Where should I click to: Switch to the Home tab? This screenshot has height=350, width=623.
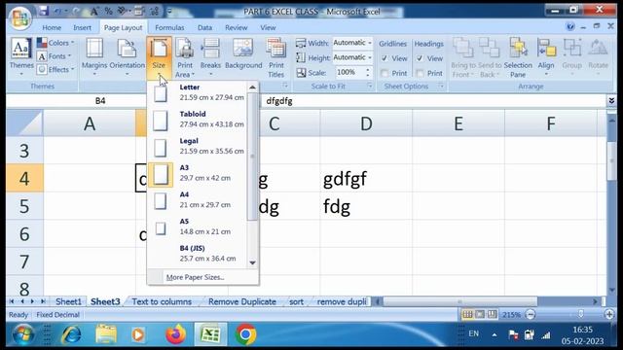click(52, 27)
